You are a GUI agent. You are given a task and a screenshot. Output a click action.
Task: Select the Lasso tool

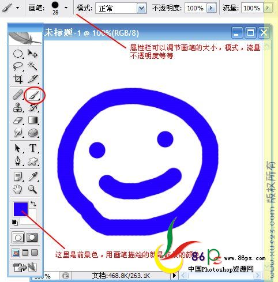(x=18, y=66)
